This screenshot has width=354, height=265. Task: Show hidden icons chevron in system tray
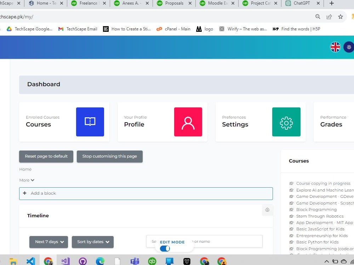coord(327,261)
